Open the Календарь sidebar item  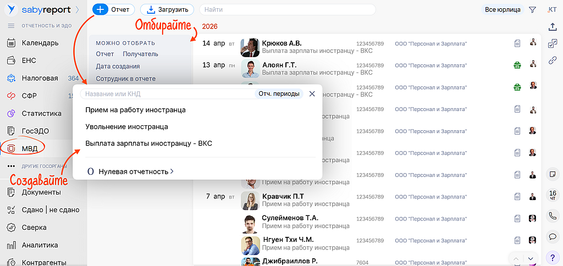click(40, 43)
